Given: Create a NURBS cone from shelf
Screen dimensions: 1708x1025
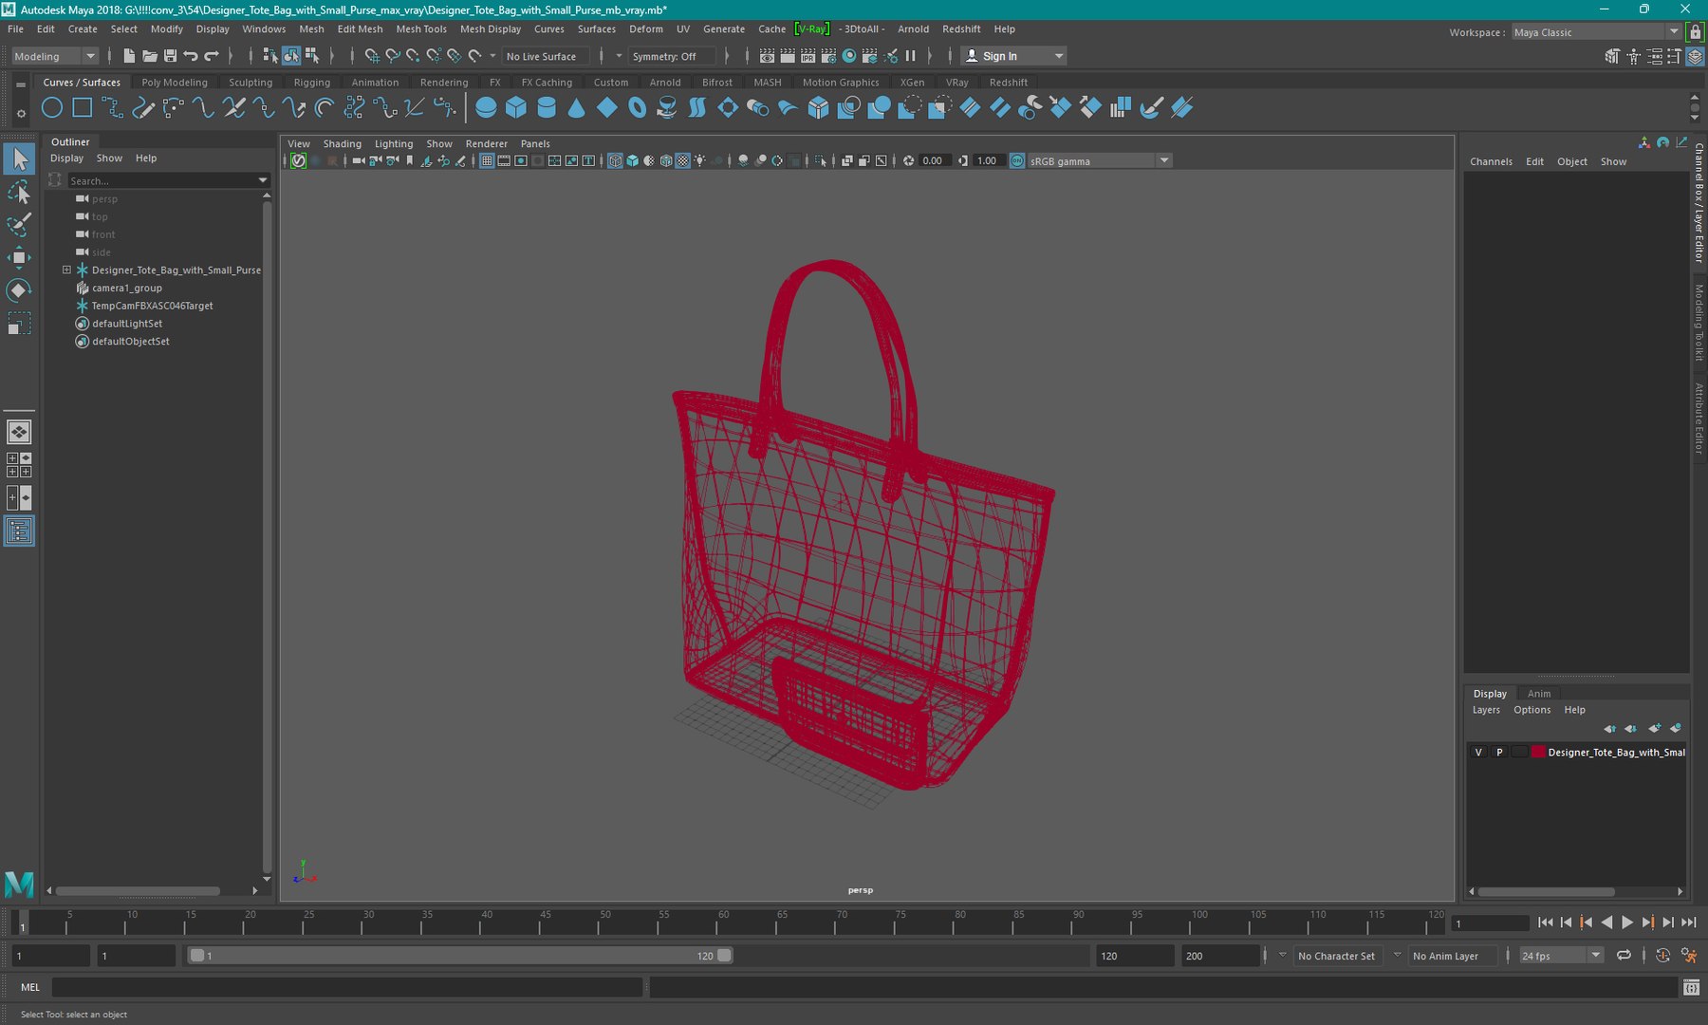Looking at the screenshot, I should [577, 108].
